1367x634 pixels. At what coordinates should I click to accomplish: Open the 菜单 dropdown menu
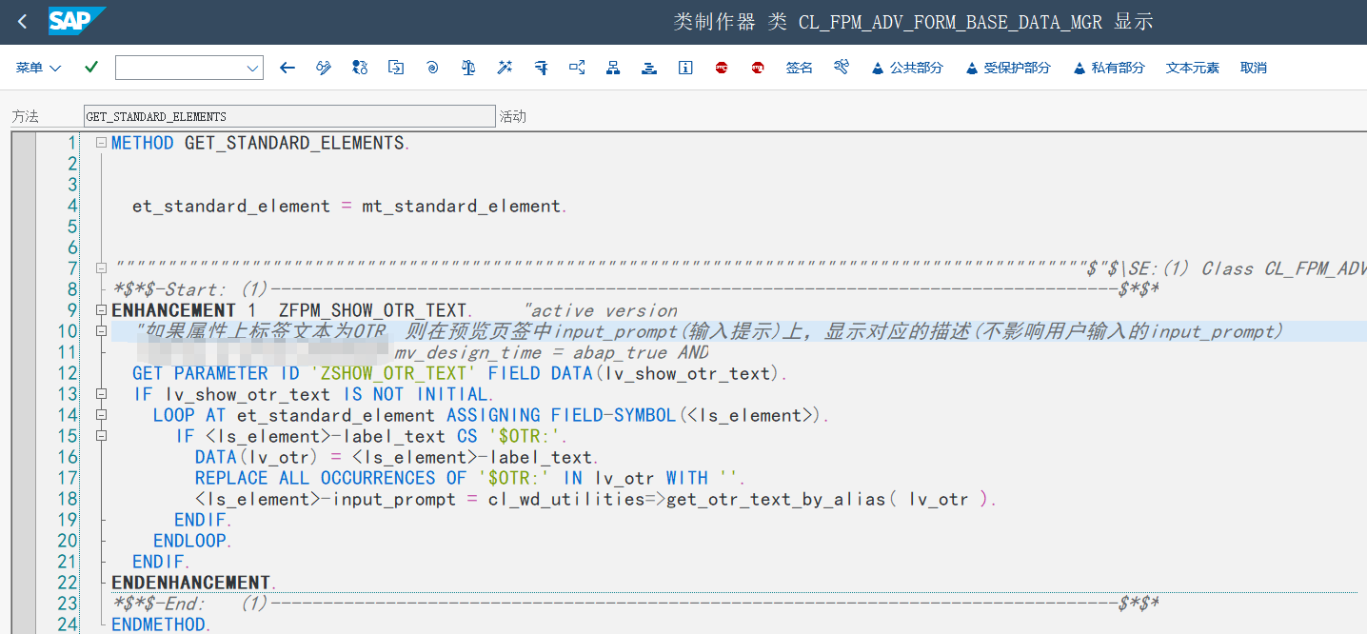tap(38, 68)
